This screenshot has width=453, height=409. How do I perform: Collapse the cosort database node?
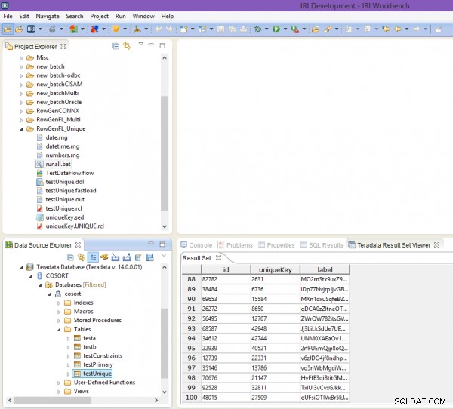tap(49, 294)
